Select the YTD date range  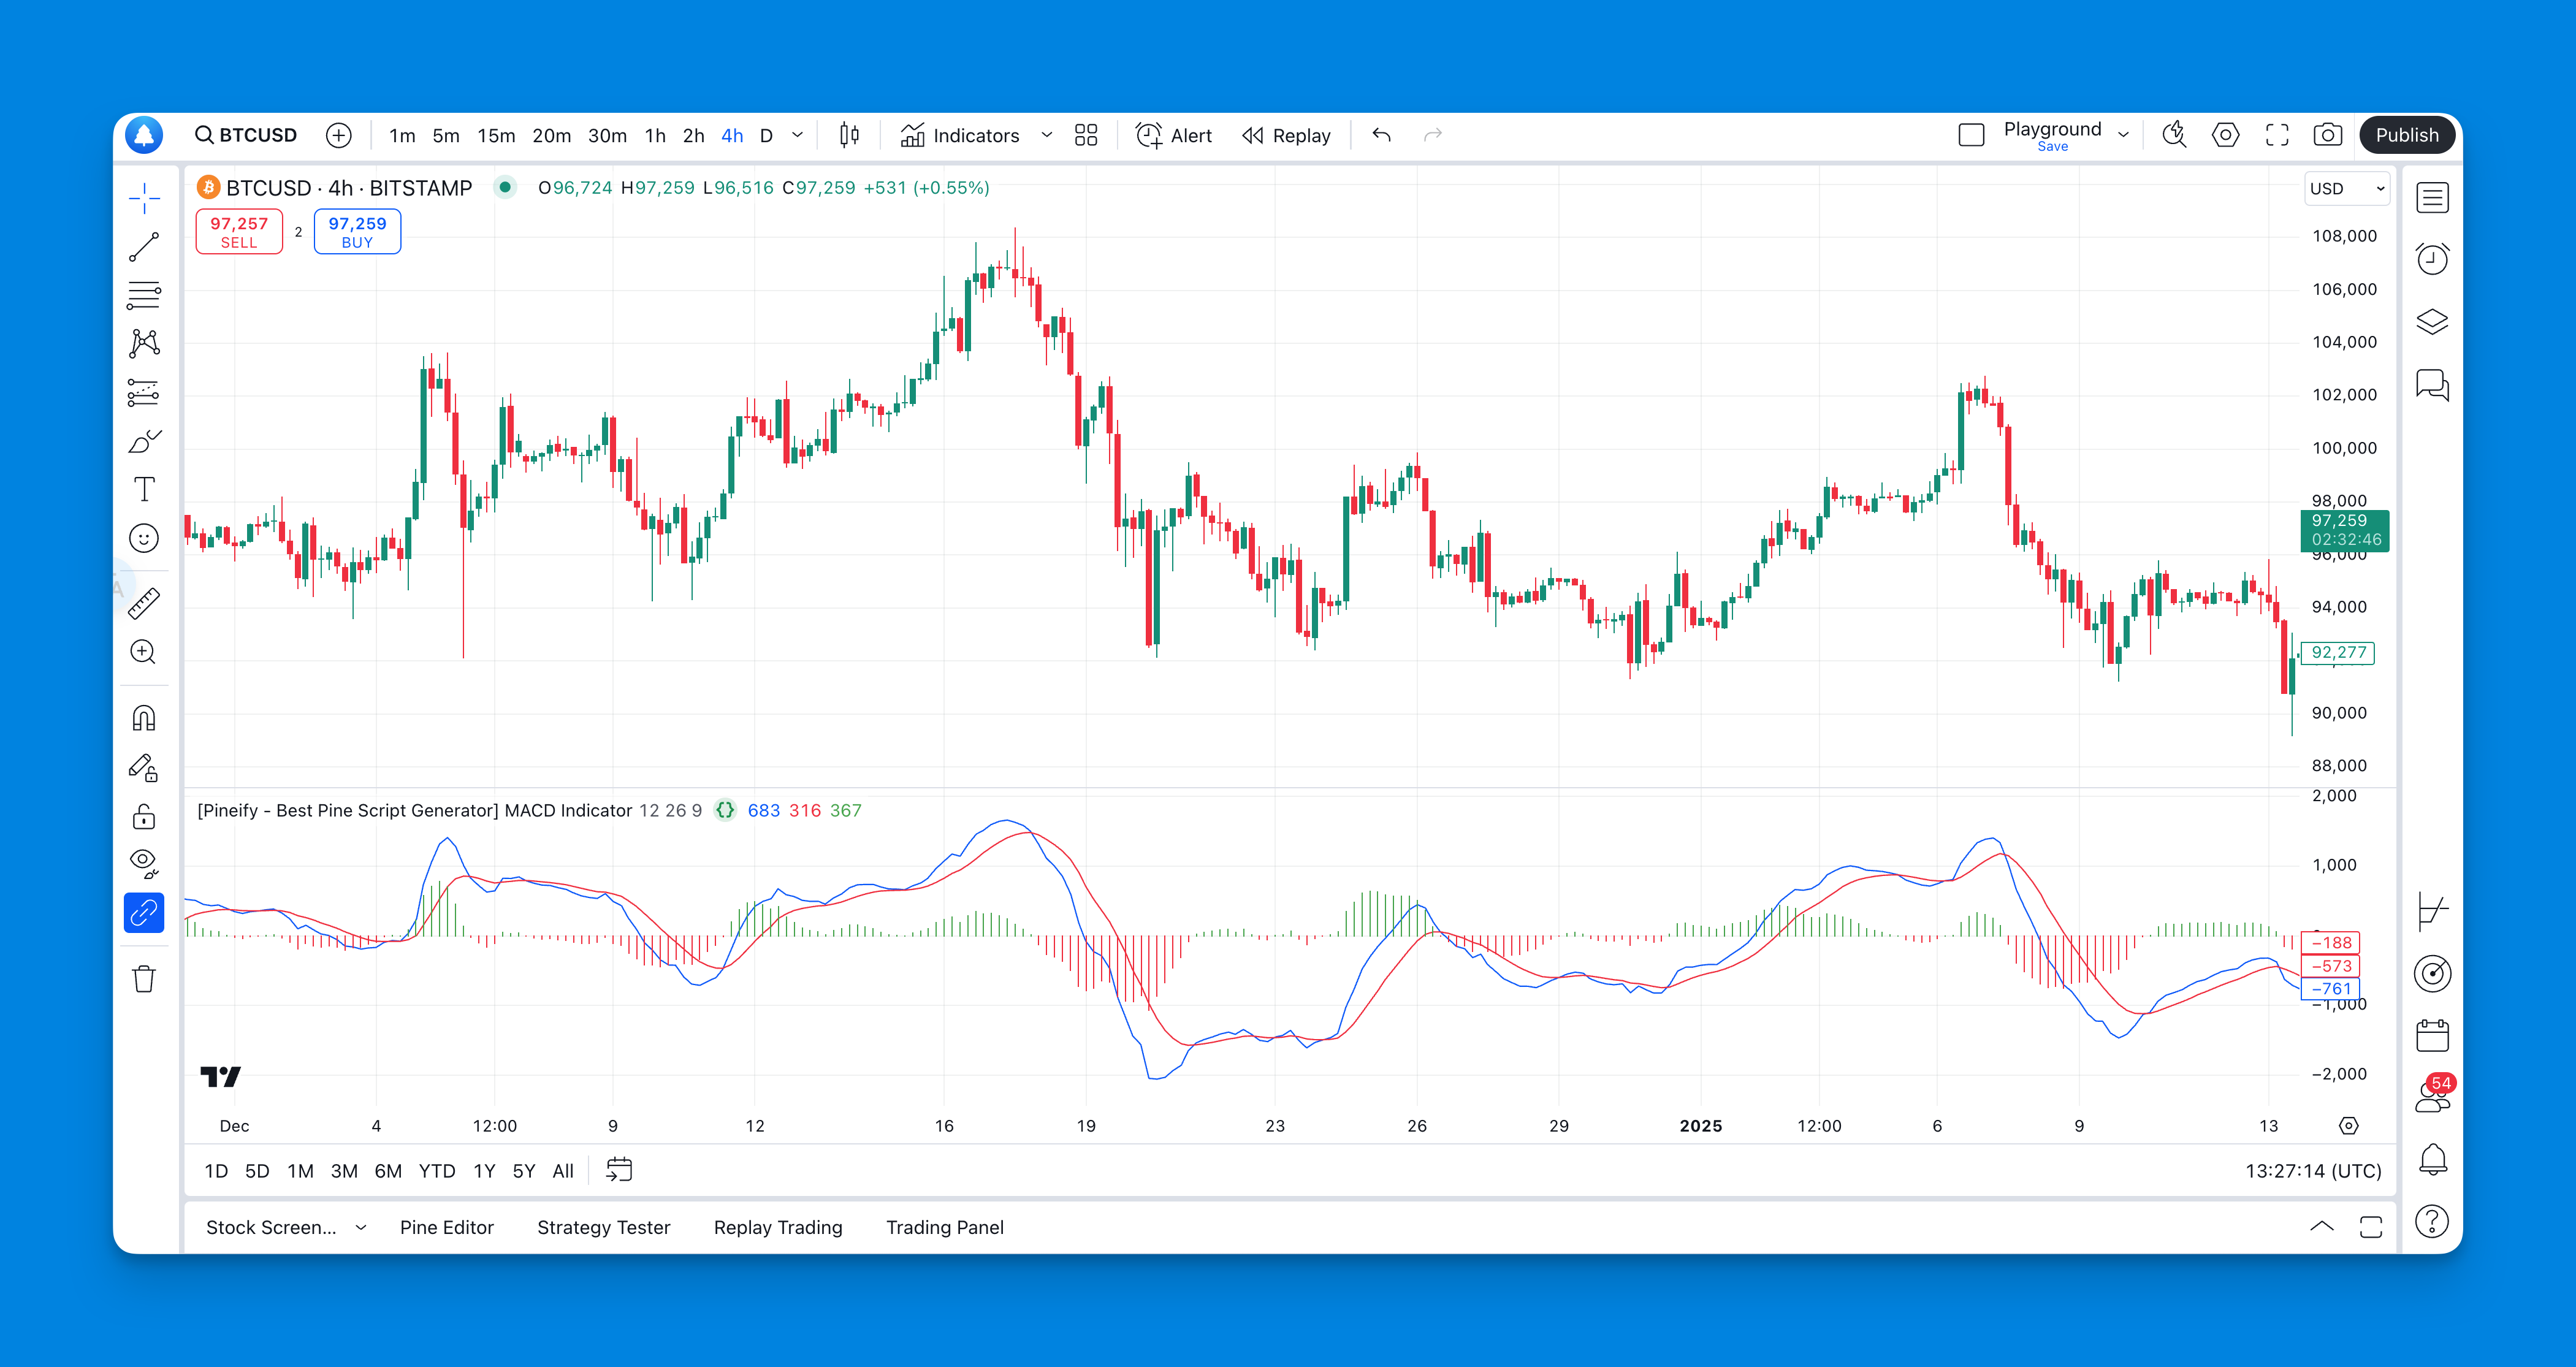click(436, 1170)
